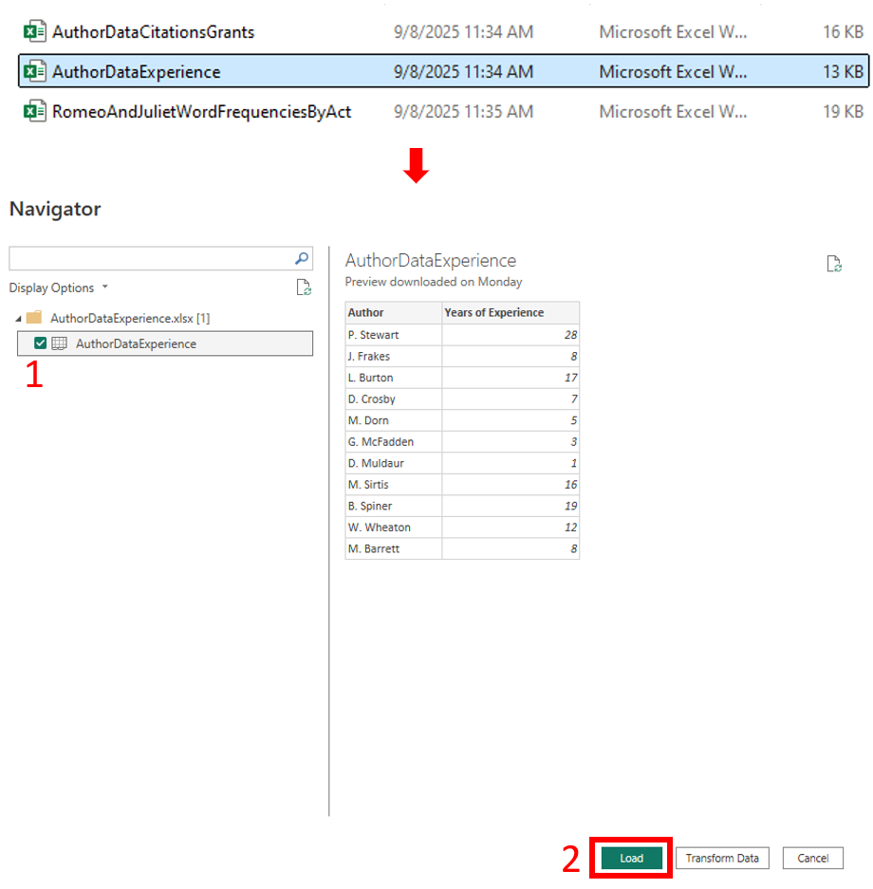Screen dimensions: 873x889
Task: Click the J. Frakes cell
Action: [x=394, y=356]
